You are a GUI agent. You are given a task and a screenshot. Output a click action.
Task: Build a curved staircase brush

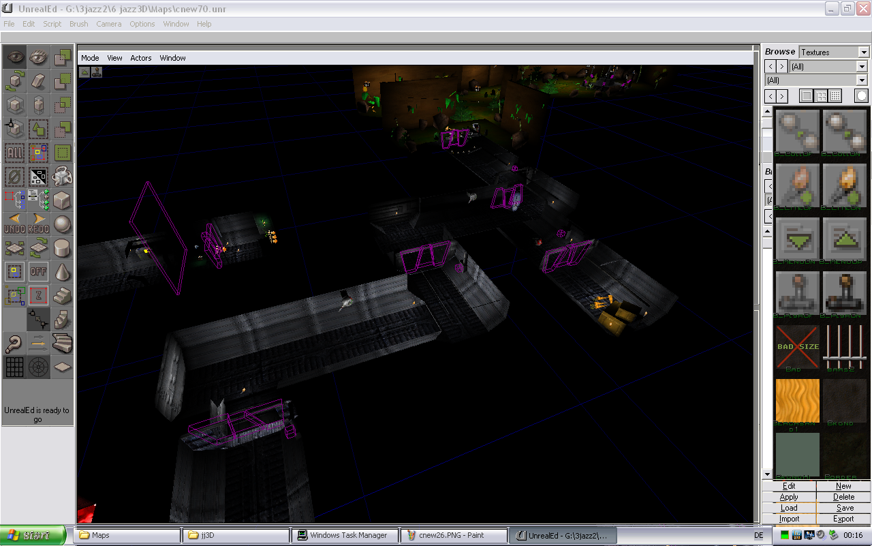[x=62, y=320]
